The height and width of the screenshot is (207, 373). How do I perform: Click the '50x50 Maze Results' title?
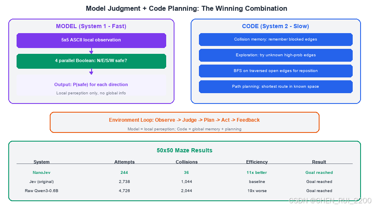pyautogui.click(x=184, y=150)
